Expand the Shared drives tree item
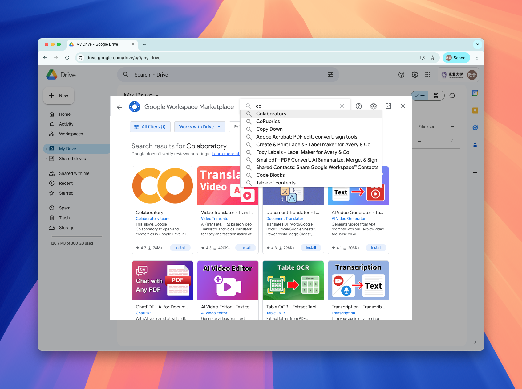The image size is (522, 389). coord(47,159)
